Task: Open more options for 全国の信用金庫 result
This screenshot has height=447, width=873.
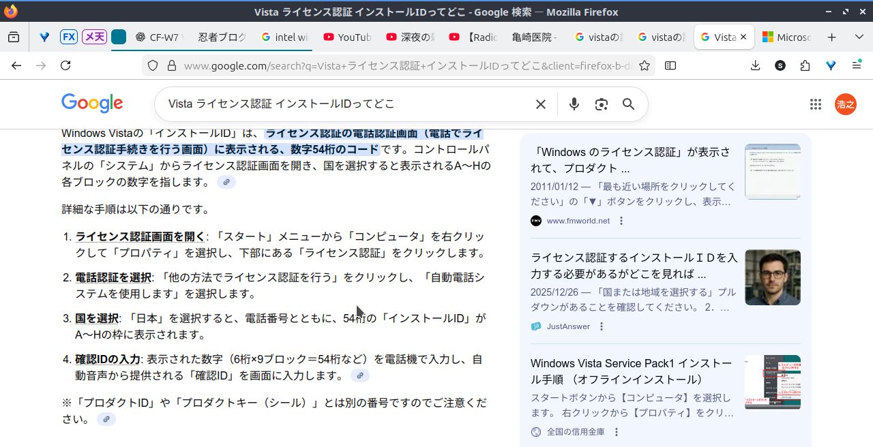Action: (617, 432)
